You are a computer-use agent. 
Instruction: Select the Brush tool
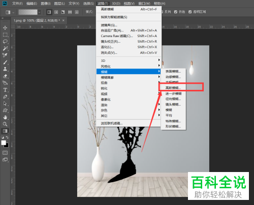click(5, 62)
